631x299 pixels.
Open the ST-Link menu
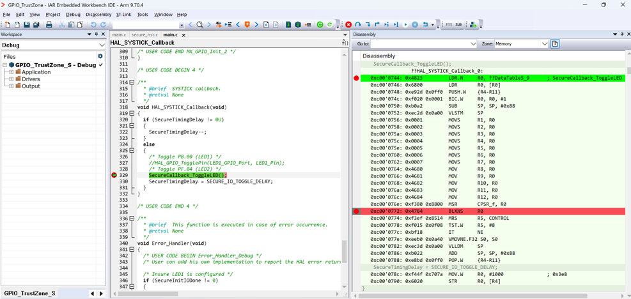pyautogui.click(x=125, y=15)
